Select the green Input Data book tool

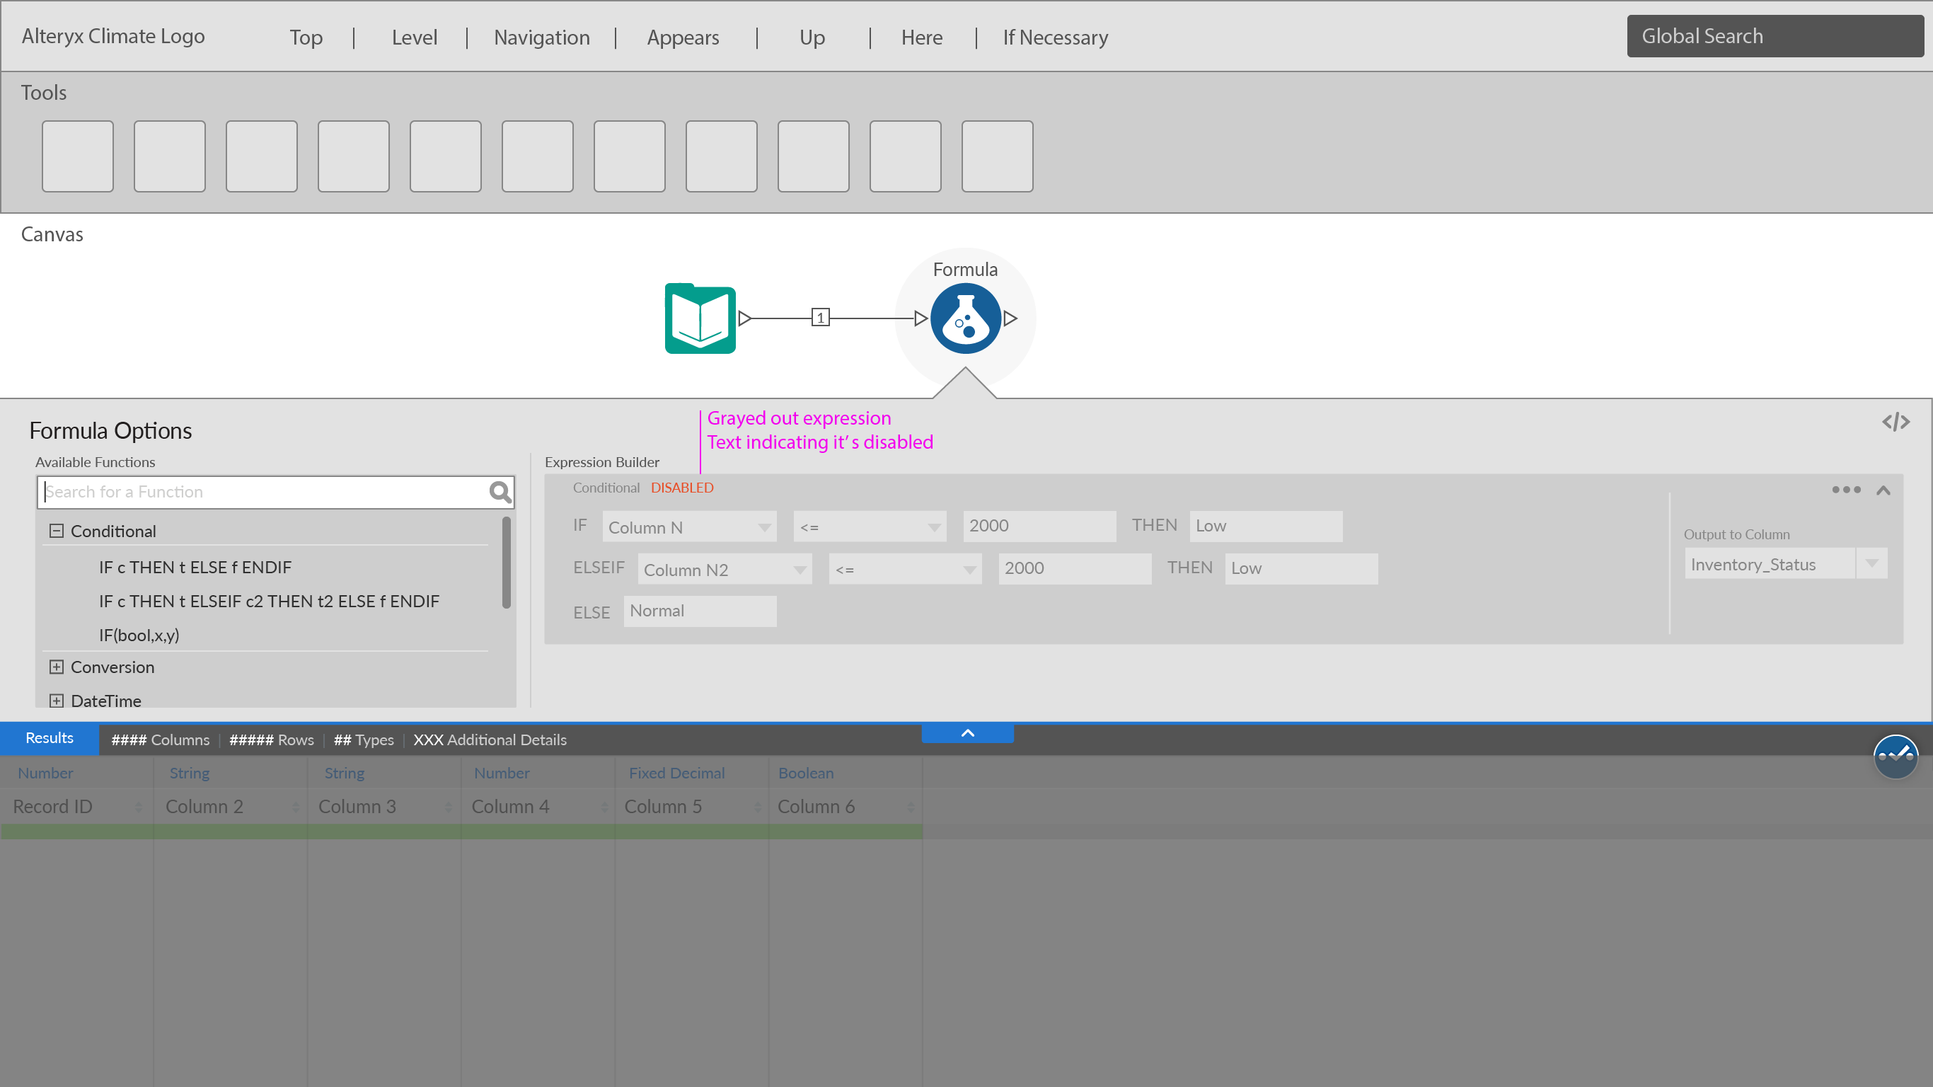tap(699, 318)
